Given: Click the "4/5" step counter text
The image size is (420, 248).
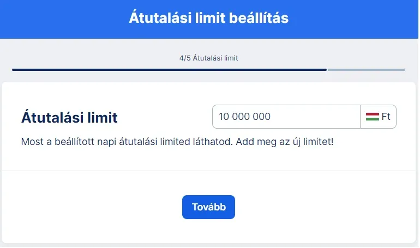Looking at the screenshot, I should click(185, 58).
